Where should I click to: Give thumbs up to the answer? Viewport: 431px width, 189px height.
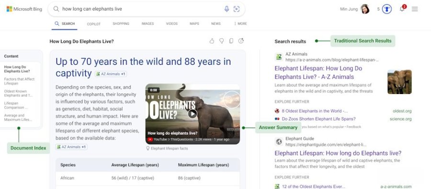pos(212,41)
